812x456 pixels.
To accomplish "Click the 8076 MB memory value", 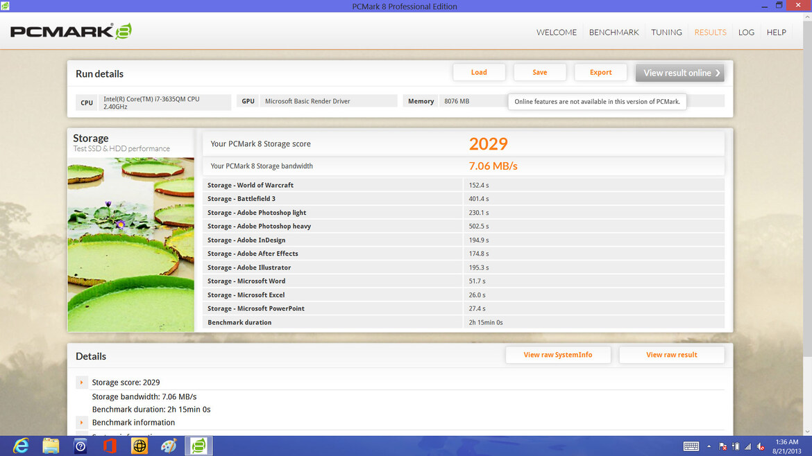I will coord(457,101).
